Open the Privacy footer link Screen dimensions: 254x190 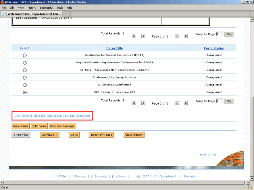[80, 176]
